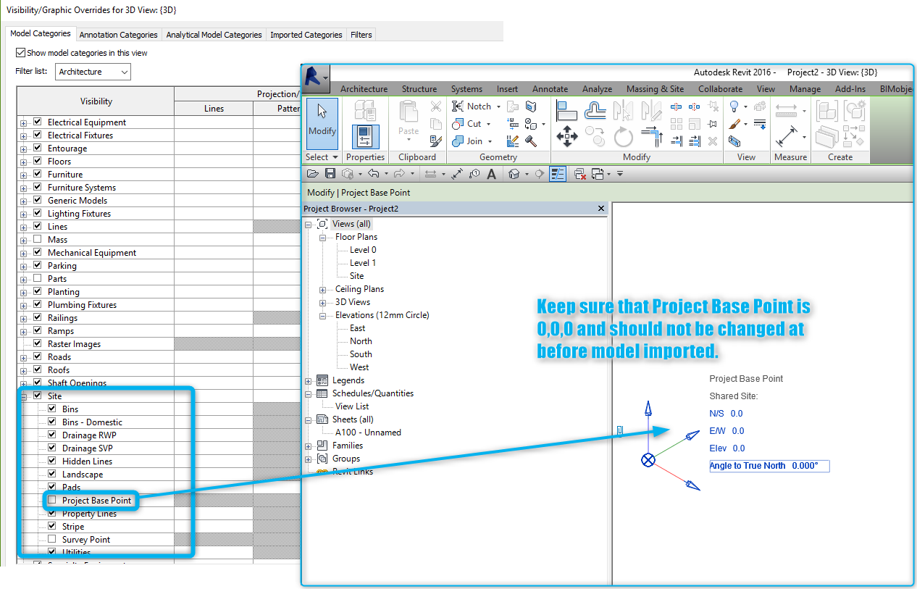This screenshot has width=917, height=589.
Task: Expand the Families node in Project Browser
Action: click(x=309, y=446)
